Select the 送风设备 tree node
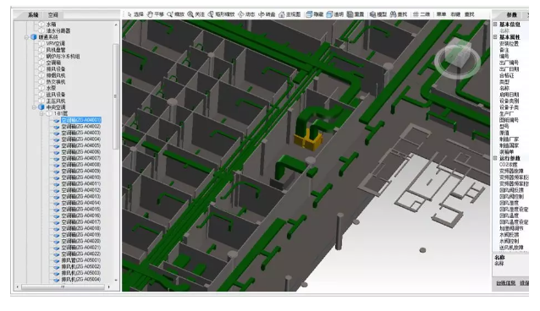Screen dimensions: 540x311 click(56, 95)
